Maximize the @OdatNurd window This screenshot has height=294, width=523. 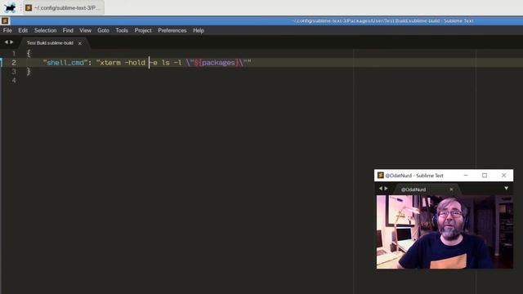(x=485, y=176)
